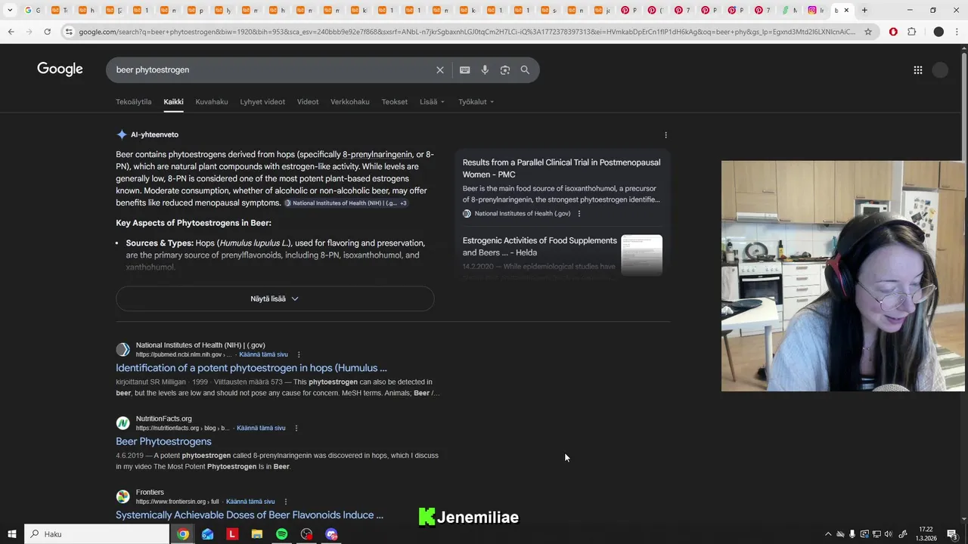This screenshot has height=544, width=968.
Task: Switch to Verkkohaku tab
Action: pyautogui.click(x=350, y=102)
